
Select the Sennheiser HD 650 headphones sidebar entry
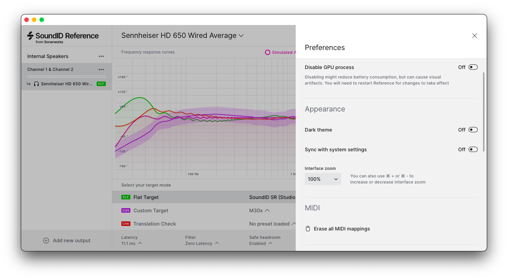tap(66, 84)
